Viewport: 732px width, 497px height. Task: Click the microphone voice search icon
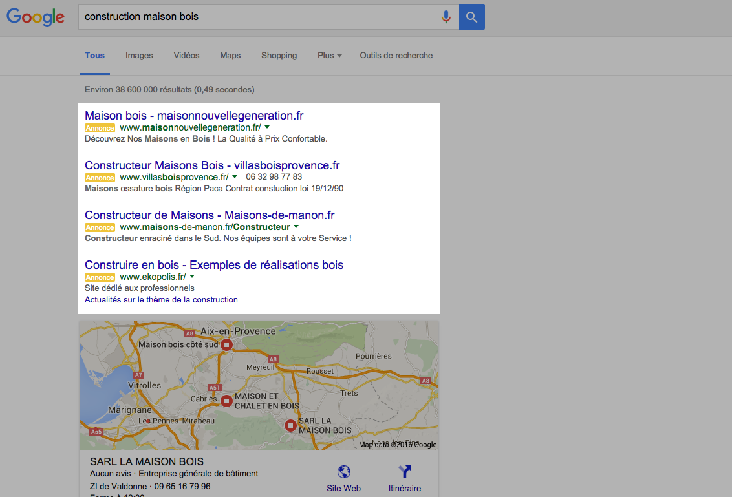point(446,17)
